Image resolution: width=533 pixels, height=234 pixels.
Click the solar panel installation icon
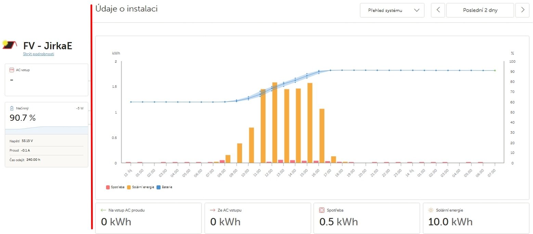10,45
